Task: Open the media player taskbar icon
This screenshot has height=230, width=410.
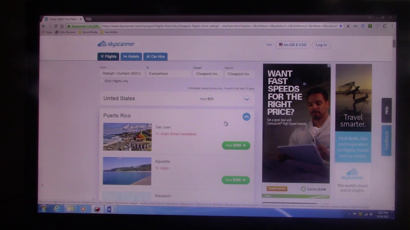Action: [x=83, y=209]
